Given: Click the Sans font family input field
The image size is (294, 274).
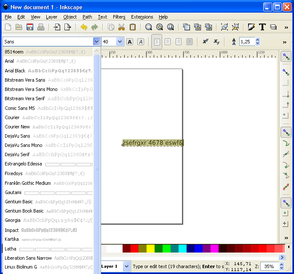Looking at the screenshot, I should (x=48, y=42).
